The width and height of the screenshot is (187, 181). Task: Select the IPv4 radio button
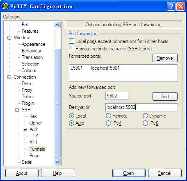[x=108, y=123]
